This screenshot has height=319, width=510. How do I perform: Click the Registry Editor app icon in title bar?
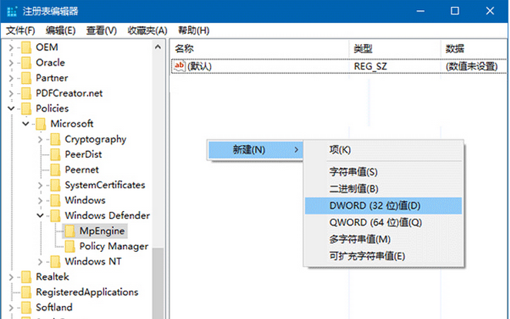[x=12, y=12]
